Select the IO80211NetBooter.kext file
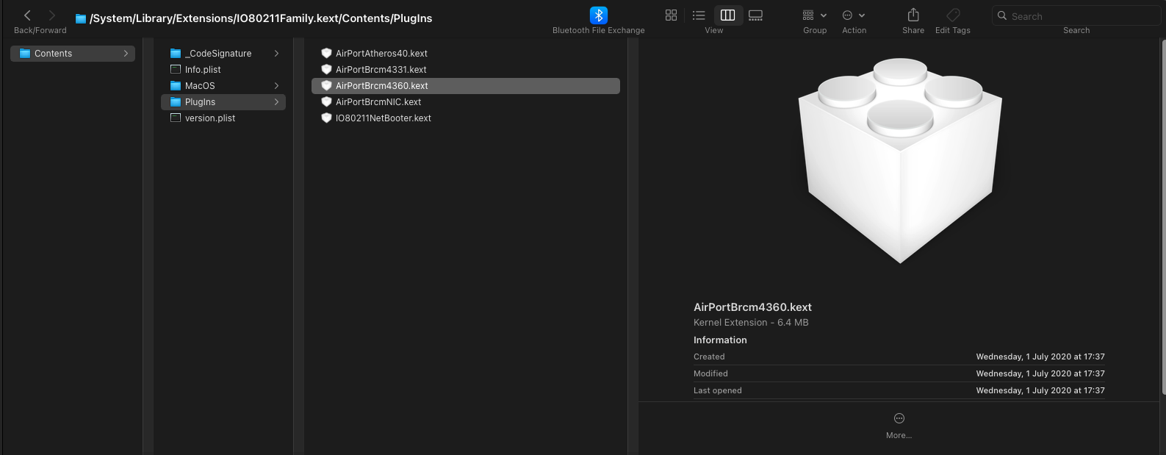 click(383, 118)
